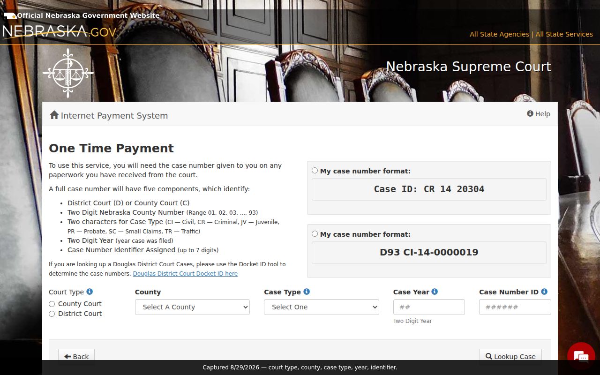Open the red chat bubble widget
This screenshot has height=375, width=600.
pos(581,356)
